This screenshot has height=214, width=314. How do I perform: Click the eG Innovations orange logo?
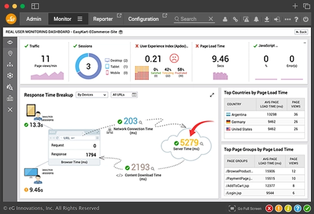point(11,19)
